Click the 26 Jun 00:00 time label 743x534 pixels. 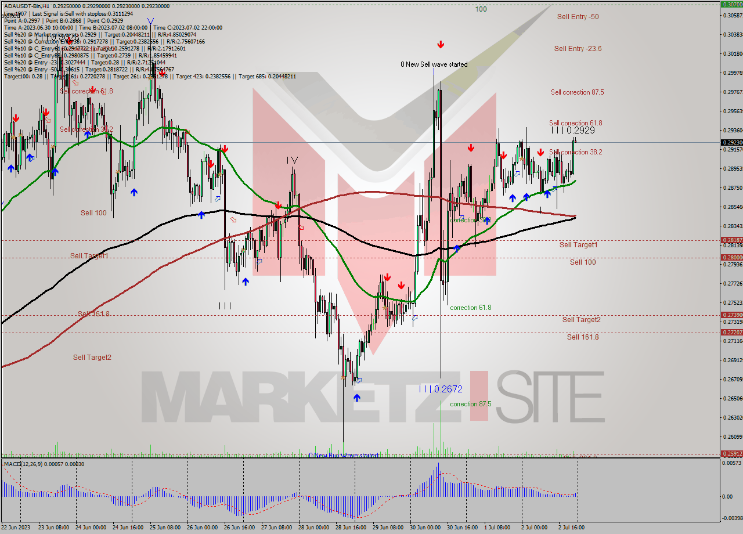point(203,527)
